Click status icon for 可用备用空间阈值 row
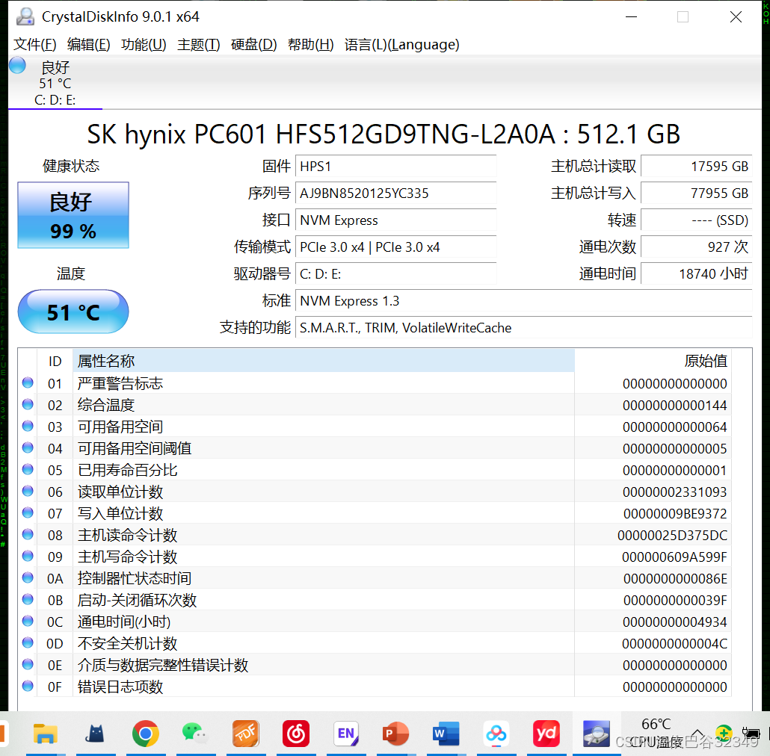 [28, 447]
